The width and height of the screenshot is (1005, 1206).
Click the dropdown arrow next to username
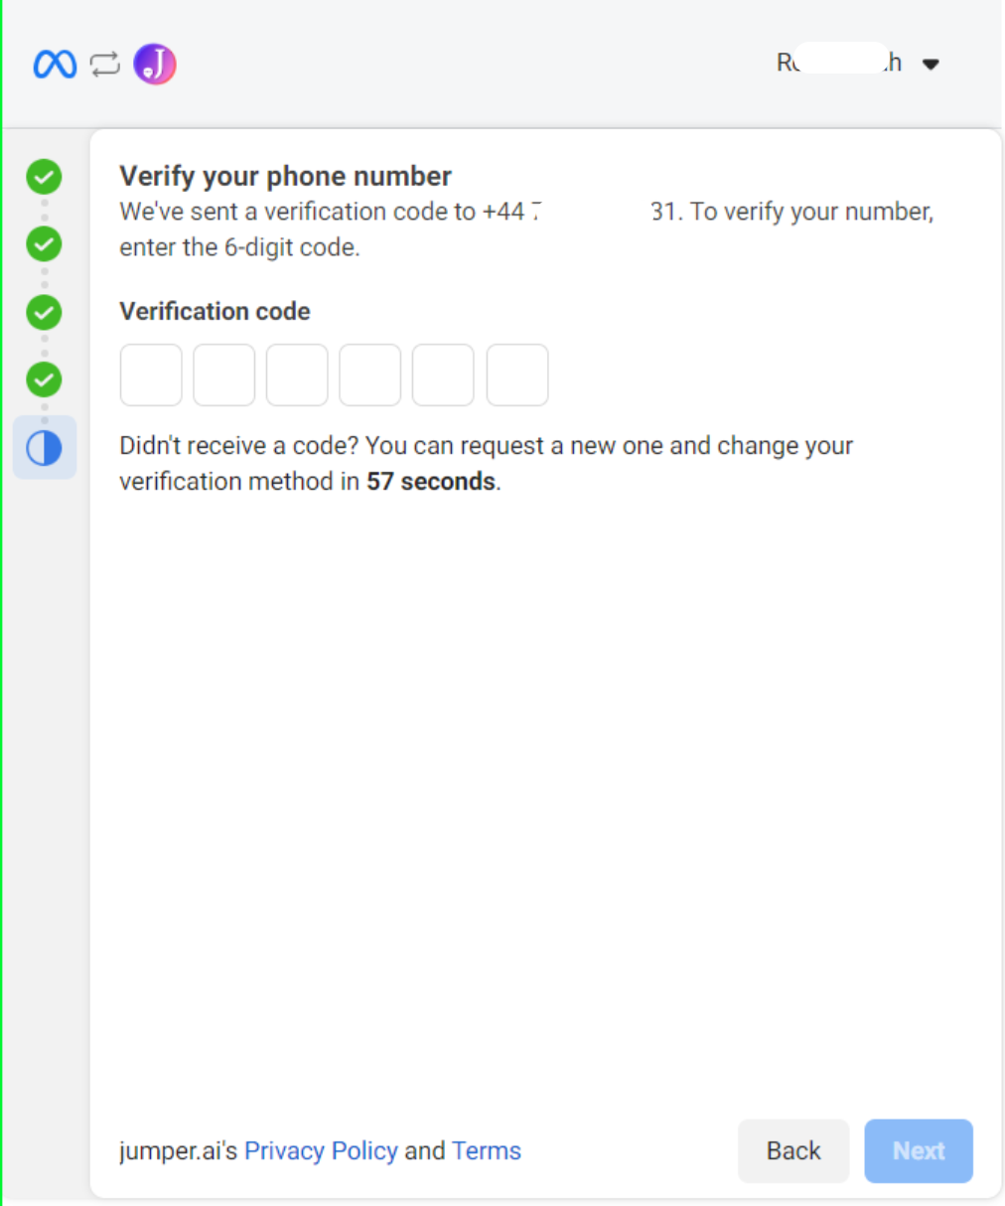pyautogui.click(x=931, y=64)
